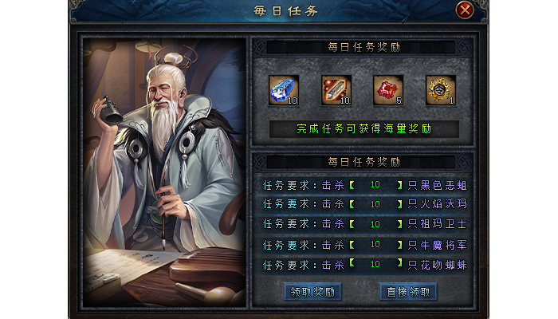
Task: Click the 直接领取 button
Action: click(408, 292)
